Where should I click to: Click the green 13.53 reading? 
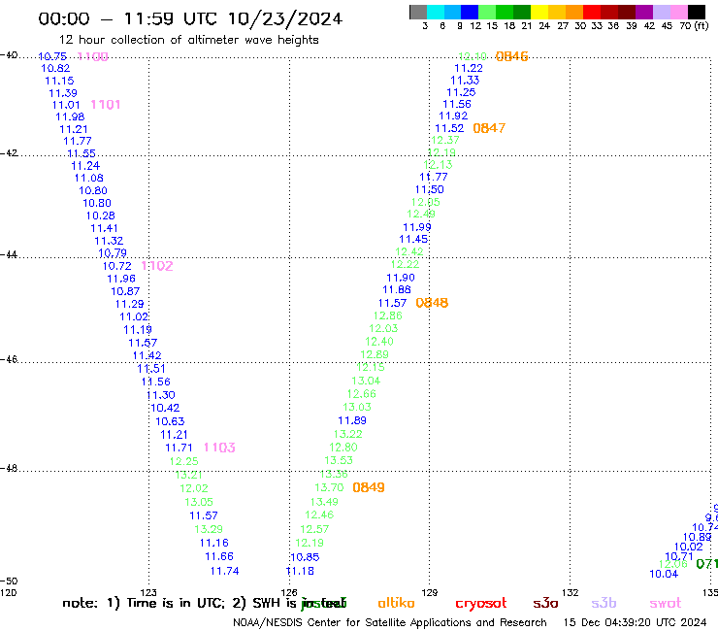(339, 460)
